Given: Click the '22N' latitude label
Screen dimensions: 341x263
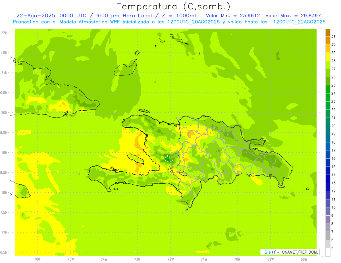Looking at the screenshot, I should point(5,33).
